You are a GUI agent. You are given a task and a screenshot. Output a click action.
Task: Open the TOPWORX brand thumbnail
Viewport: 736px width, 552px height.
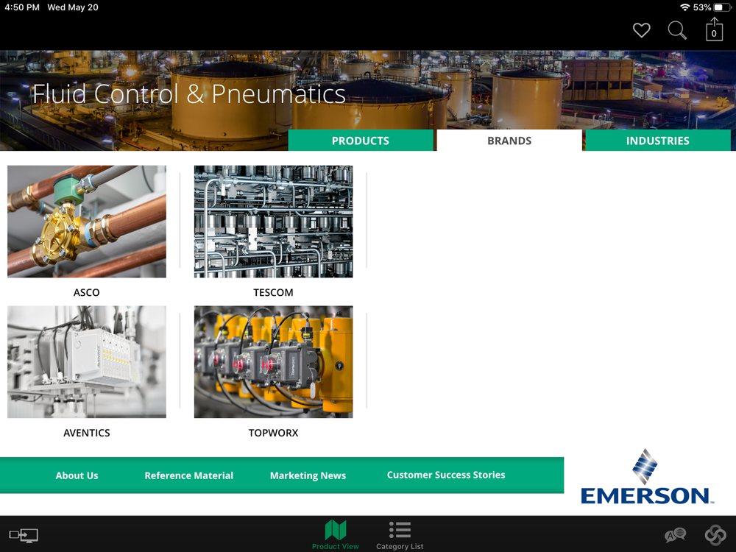click(274, 362)
